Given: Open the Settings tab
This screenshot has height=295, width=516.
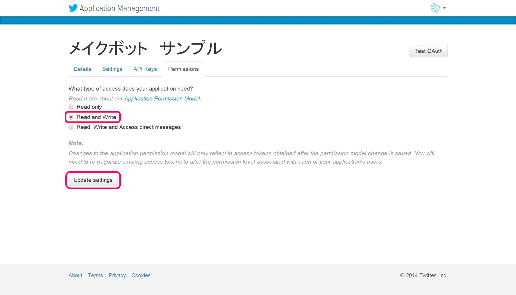Looking at the screenshot, I should pos(112,69).
